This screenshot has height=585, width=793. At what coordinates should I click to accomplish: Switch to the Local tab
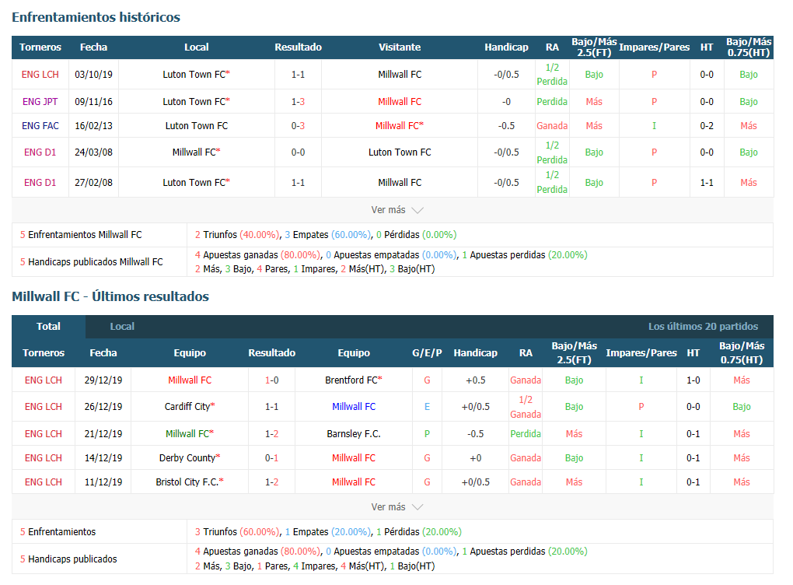coord(122,327)
